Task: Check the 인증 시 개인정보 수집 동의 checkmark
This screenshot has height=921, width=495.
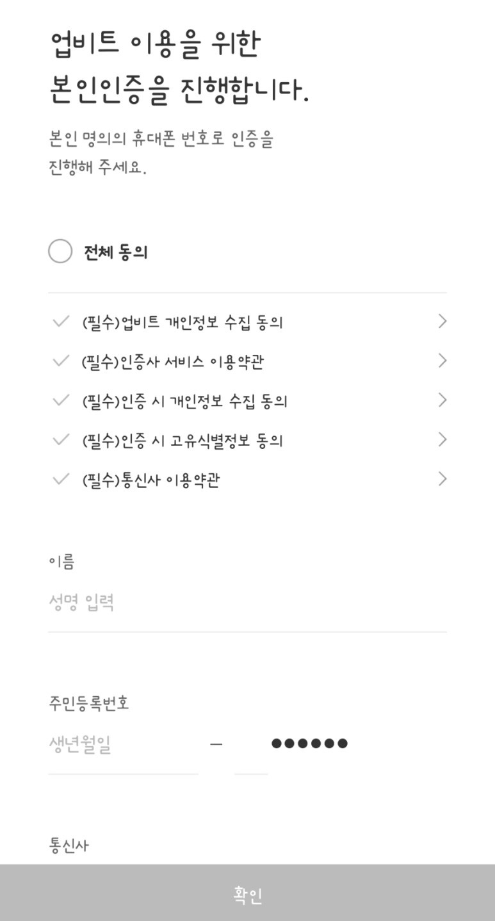Action: [61, 401]
